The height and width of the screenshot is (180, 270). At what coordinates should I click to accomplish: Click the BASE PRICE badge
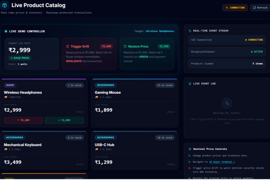[20, 58]
